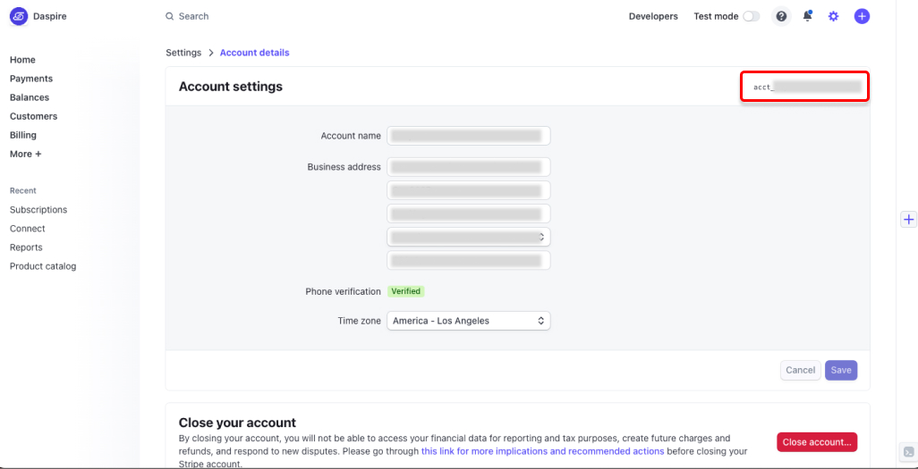Open the blurred country dropdown in Business address
The height and width of the screenshot is (469, 918).
(468, 237)
